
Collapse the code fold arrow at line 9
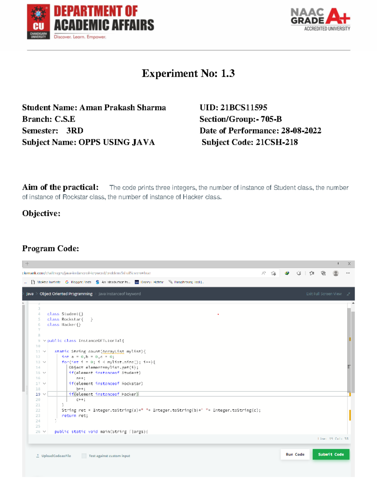[x=44, y=341]
